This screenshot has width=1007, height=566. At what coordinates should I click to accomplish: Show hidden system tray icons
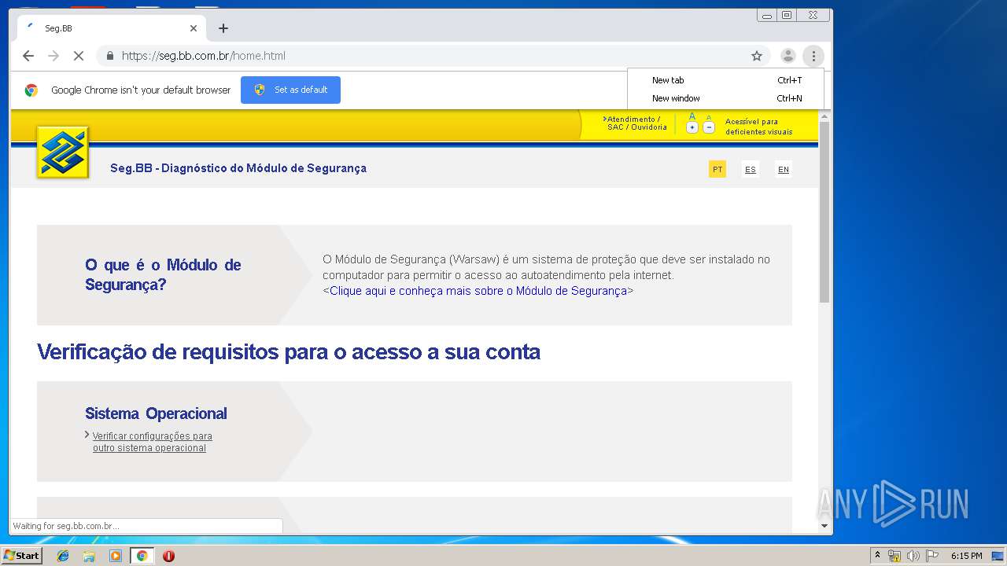tap(877, 556)
